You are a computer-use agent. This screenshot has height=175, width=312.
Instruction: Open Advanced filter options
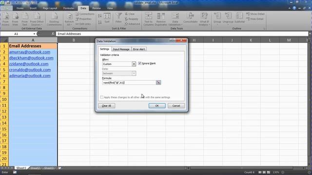[132, 24]
